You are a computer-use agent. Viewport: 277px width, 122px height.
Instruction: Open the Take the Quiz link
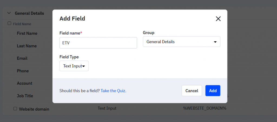point(113,91)
